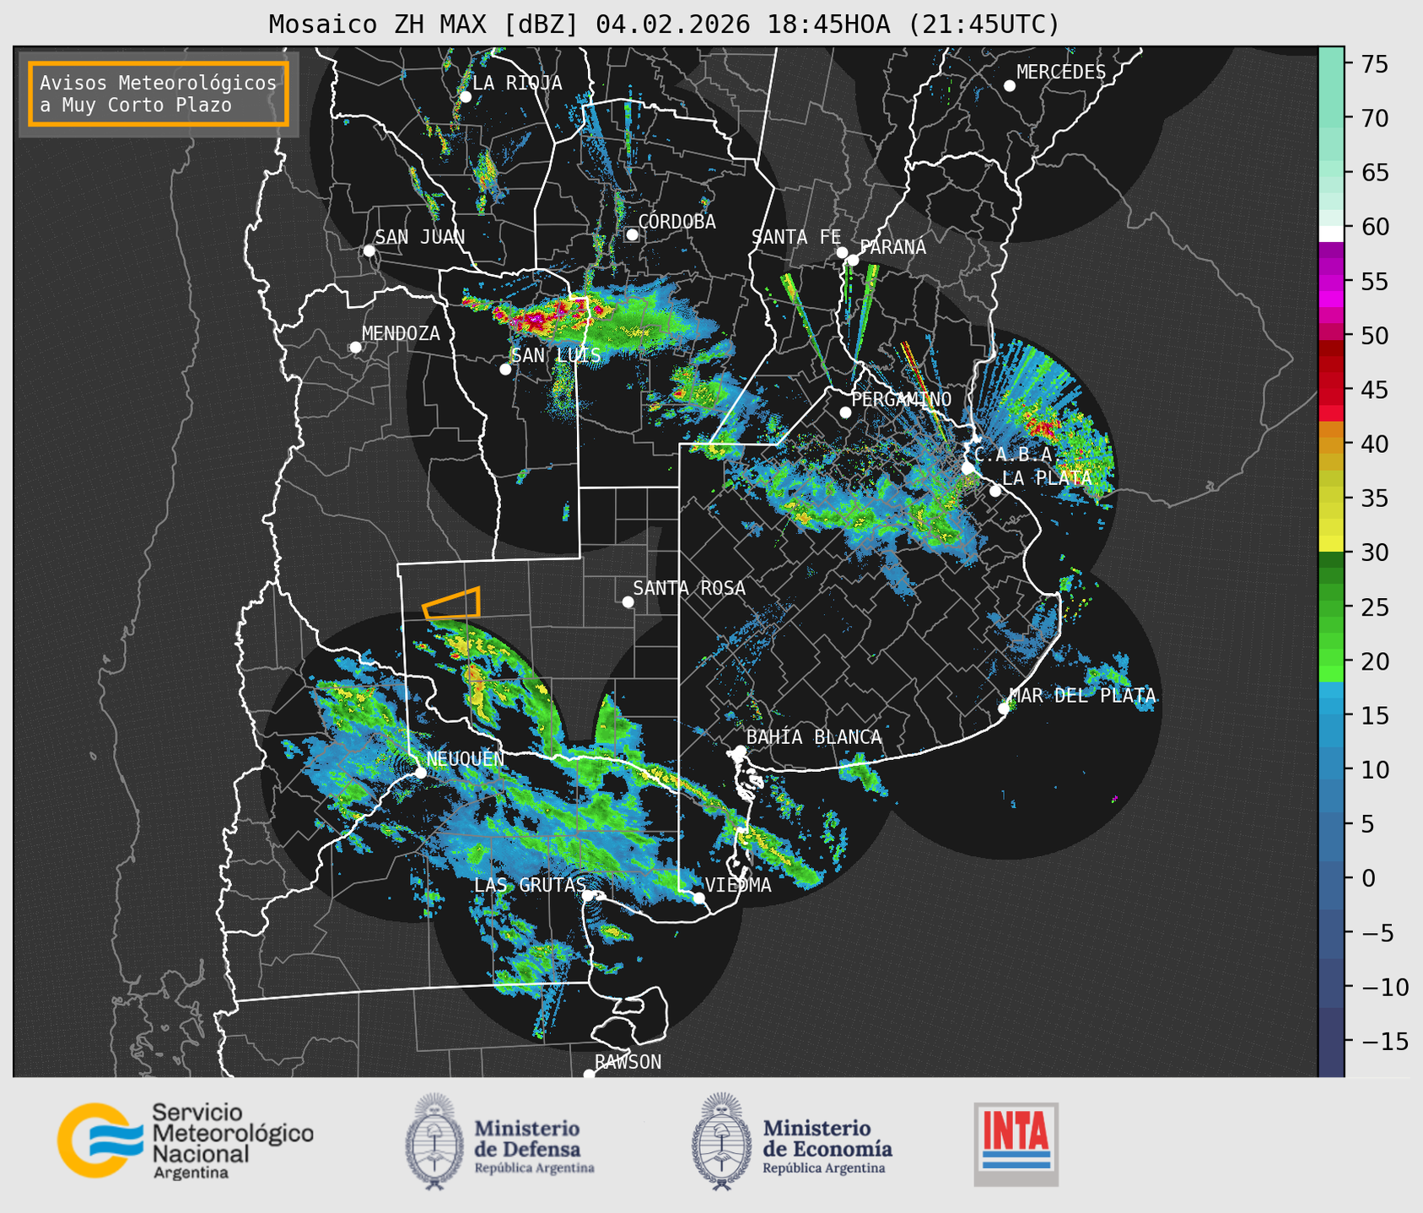Click the LA PLATA city marker dot

tap(995, 491)
